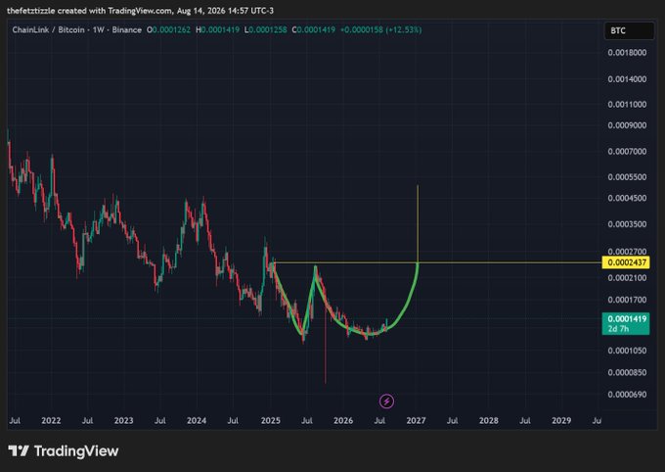Image resolution: width=665 pixels, height=472 pixels.
Task: Click the Binance exchange label
Action: [126, 29]
